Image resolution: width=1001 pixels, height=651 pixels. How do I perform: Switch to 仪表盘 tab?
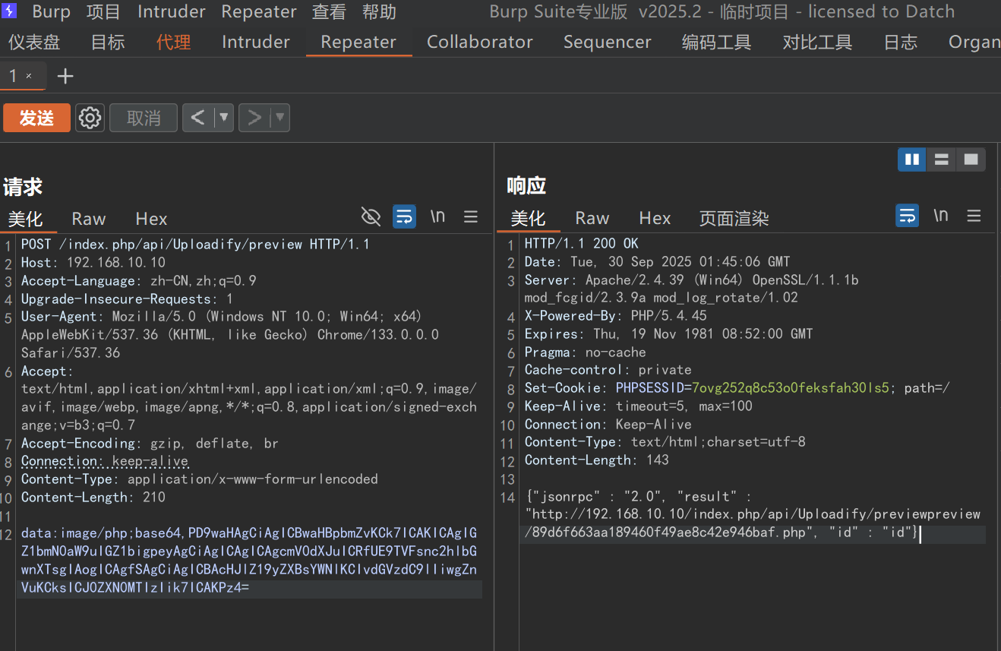34,42
